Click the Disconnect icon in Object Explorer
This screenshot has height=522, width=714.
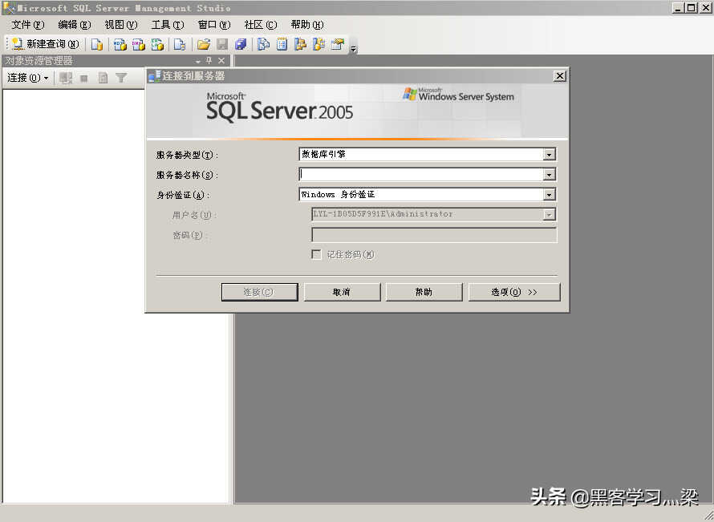[66, 79]
